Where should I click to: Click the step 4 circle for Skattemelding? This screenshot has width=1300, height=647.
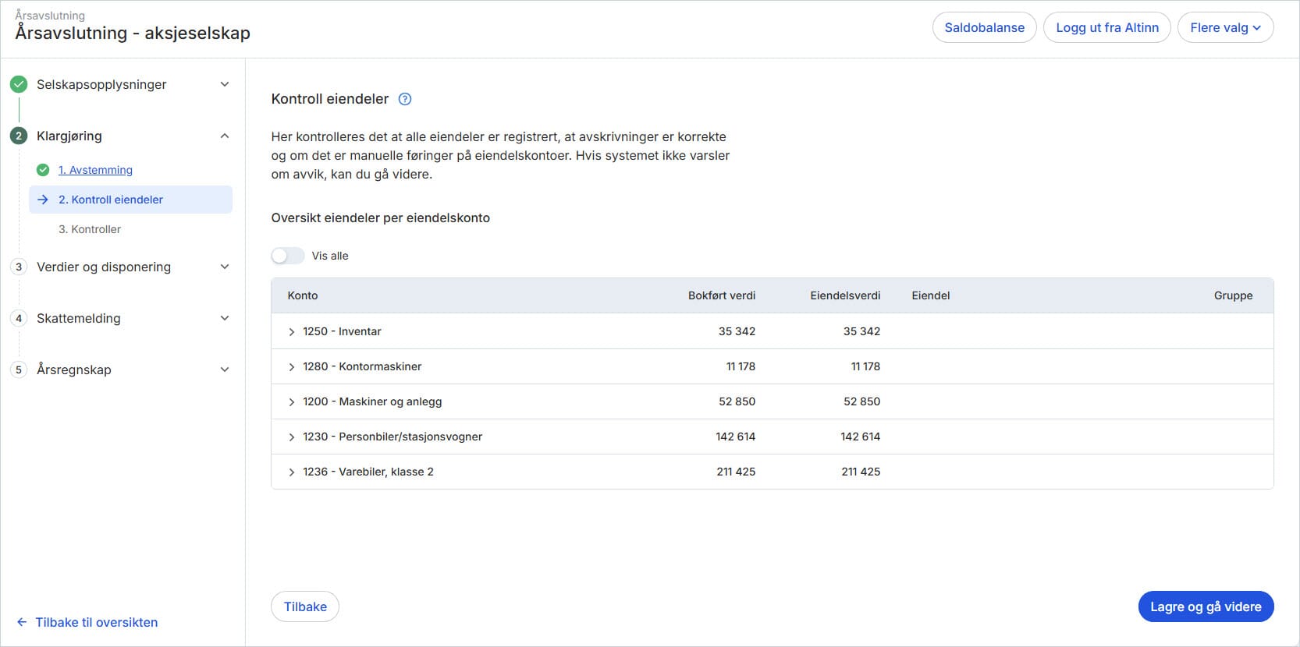click(19, 318)
